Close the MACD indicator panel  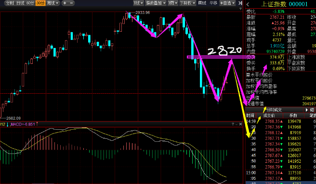pyautogui.click(x=240, y=124)
